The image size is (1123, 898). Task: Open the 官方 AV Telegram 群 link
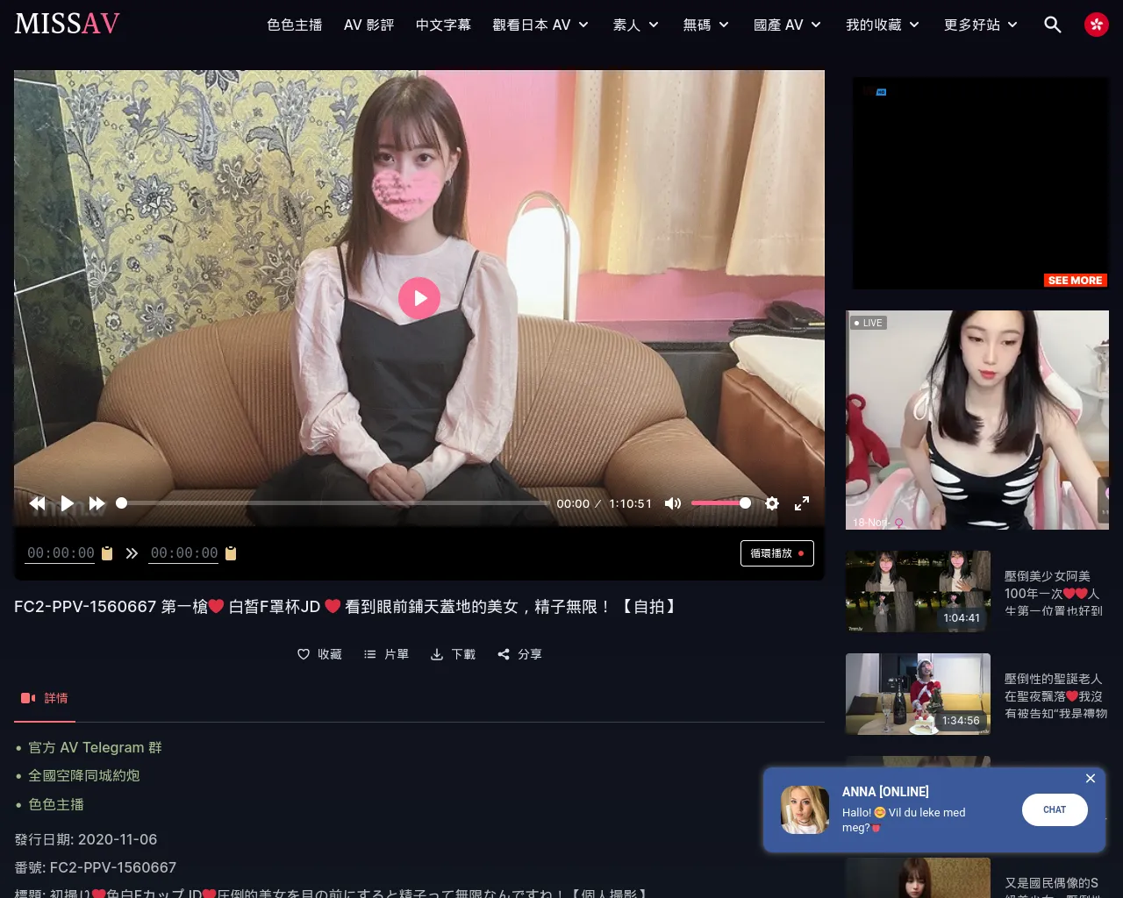click(x=95, y=747)
